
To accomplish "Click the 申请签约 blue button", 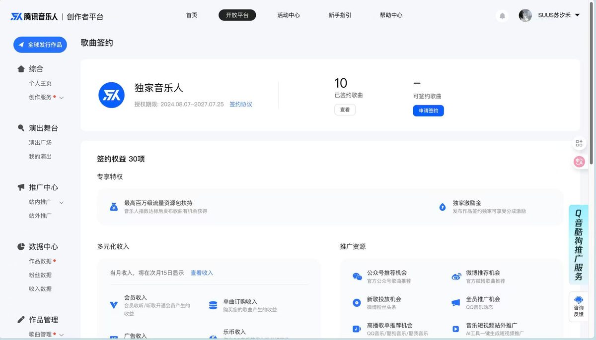I will point(428,111).
